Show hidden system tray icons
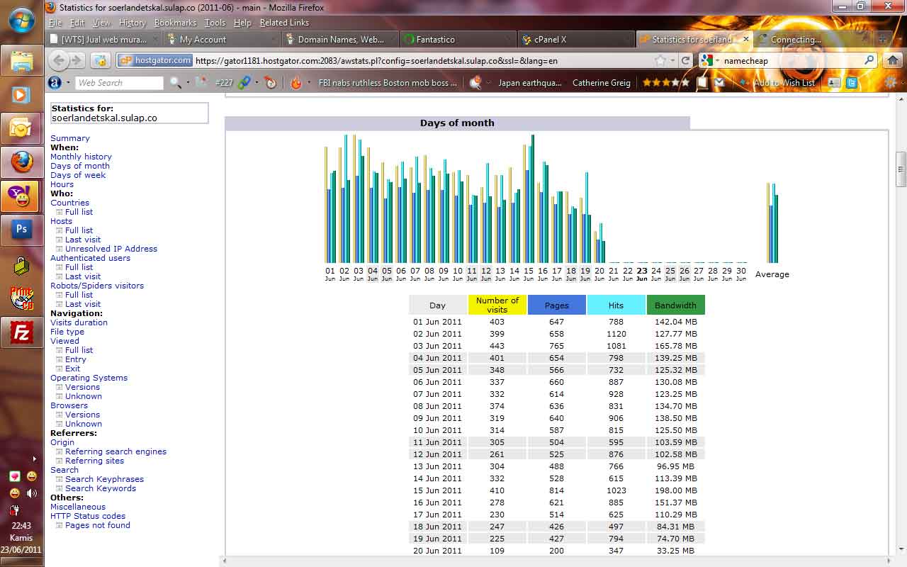Viewport: 907px width, 567px height. pyautogui.click(x=33, y=459)
